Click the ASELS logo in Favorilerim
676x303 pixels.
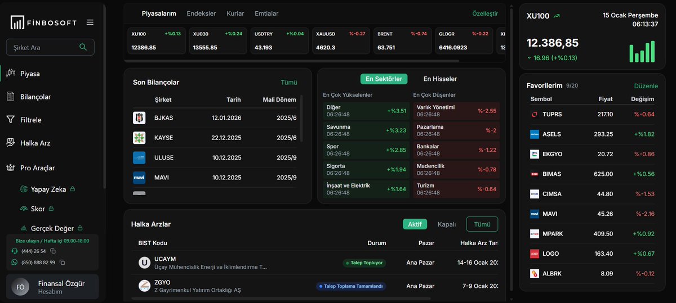pos(535,134)
